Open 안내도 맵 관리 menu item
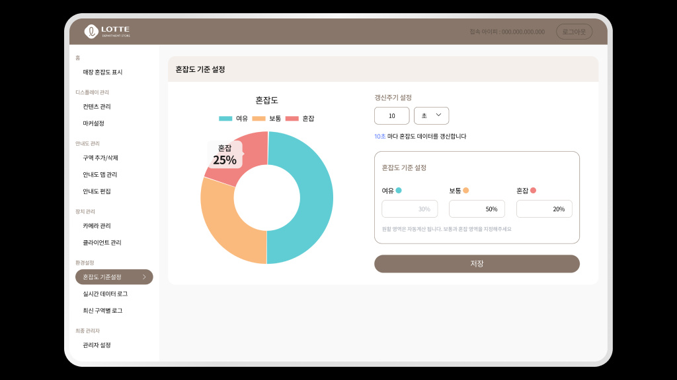Screen dimensions: 677x380 pyautogui.click(x=100, y=174)
